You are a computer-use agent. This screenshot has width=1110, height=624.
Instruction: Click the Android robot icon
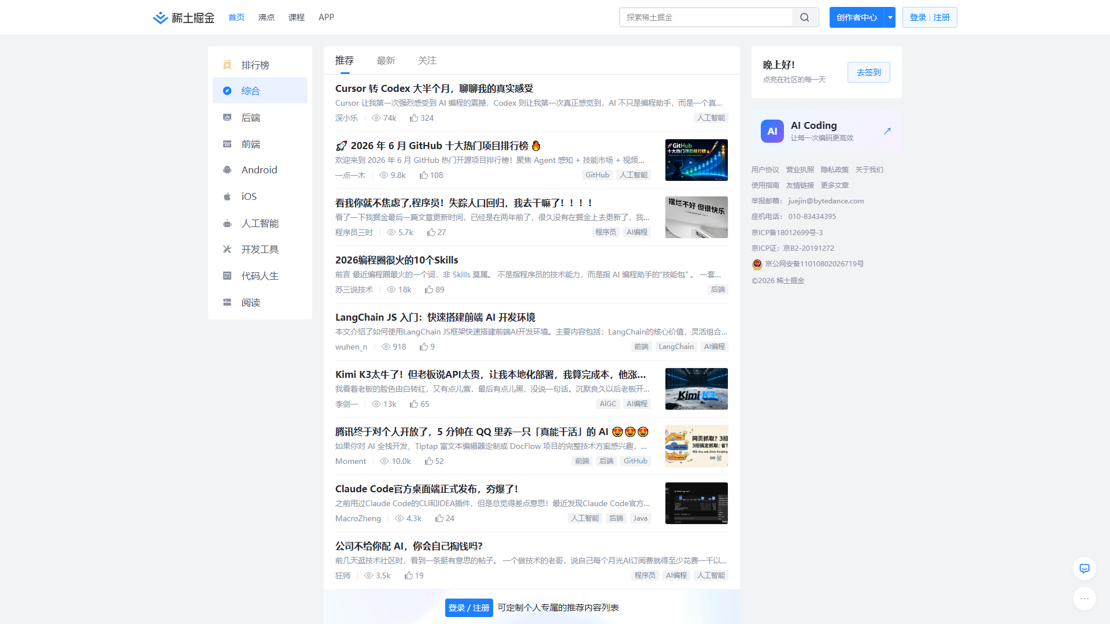[x=227, y=170]
